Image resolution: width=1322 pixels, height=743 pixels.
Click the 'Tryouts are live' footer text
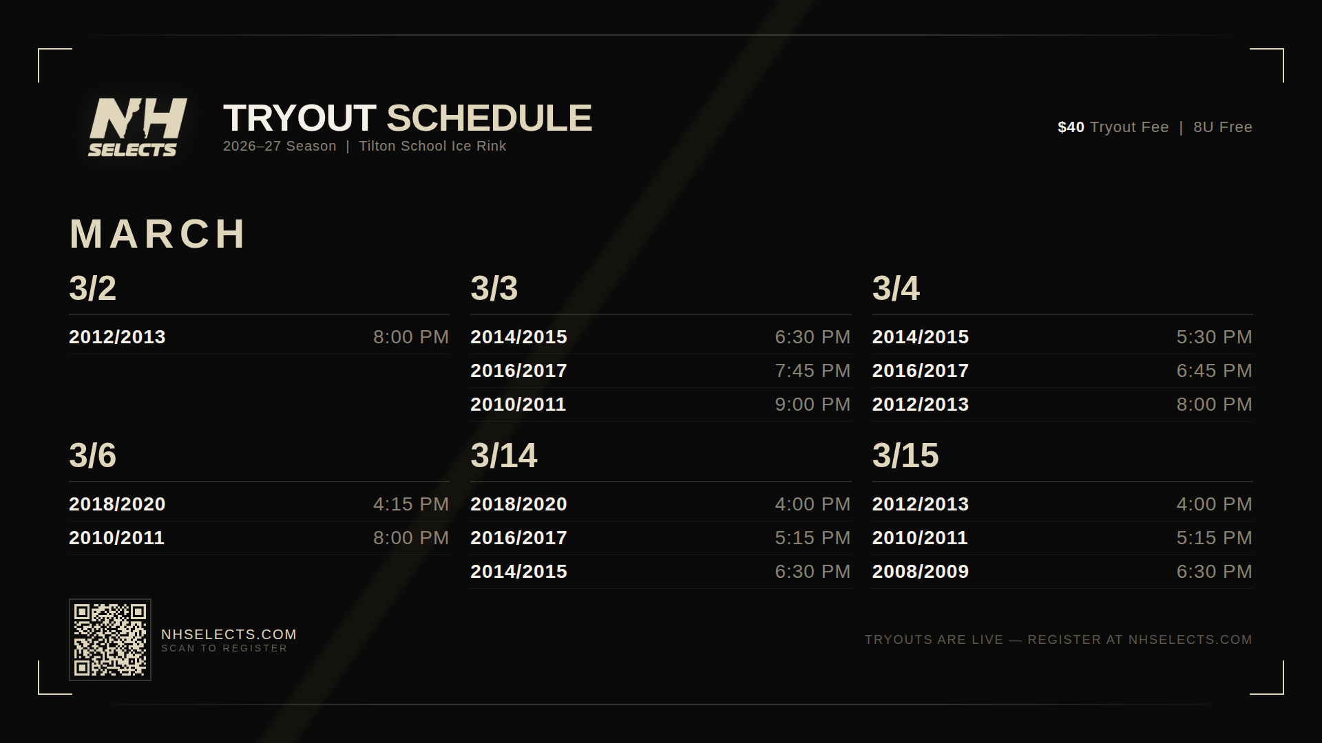[1058, 640]
